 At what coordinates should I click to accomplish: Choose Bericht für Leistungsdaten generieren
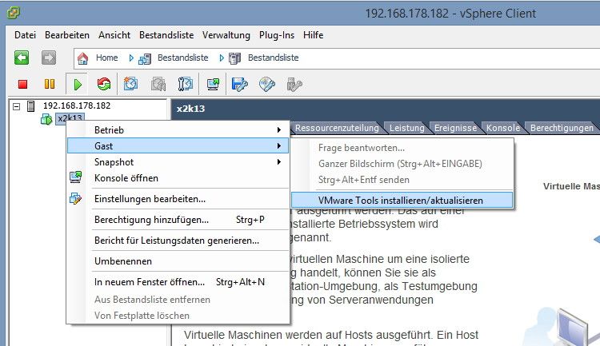click(x=178, y=241)
